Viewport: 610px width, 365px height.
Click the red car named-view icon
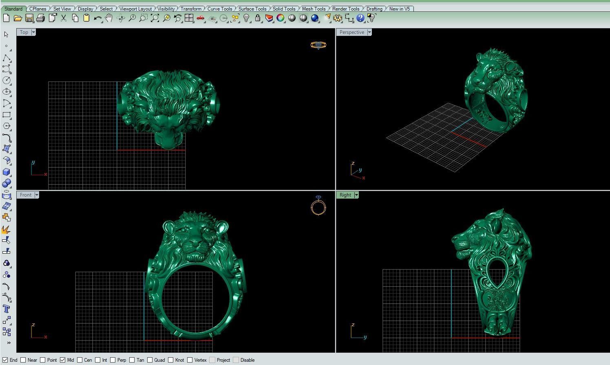[200, 18]
